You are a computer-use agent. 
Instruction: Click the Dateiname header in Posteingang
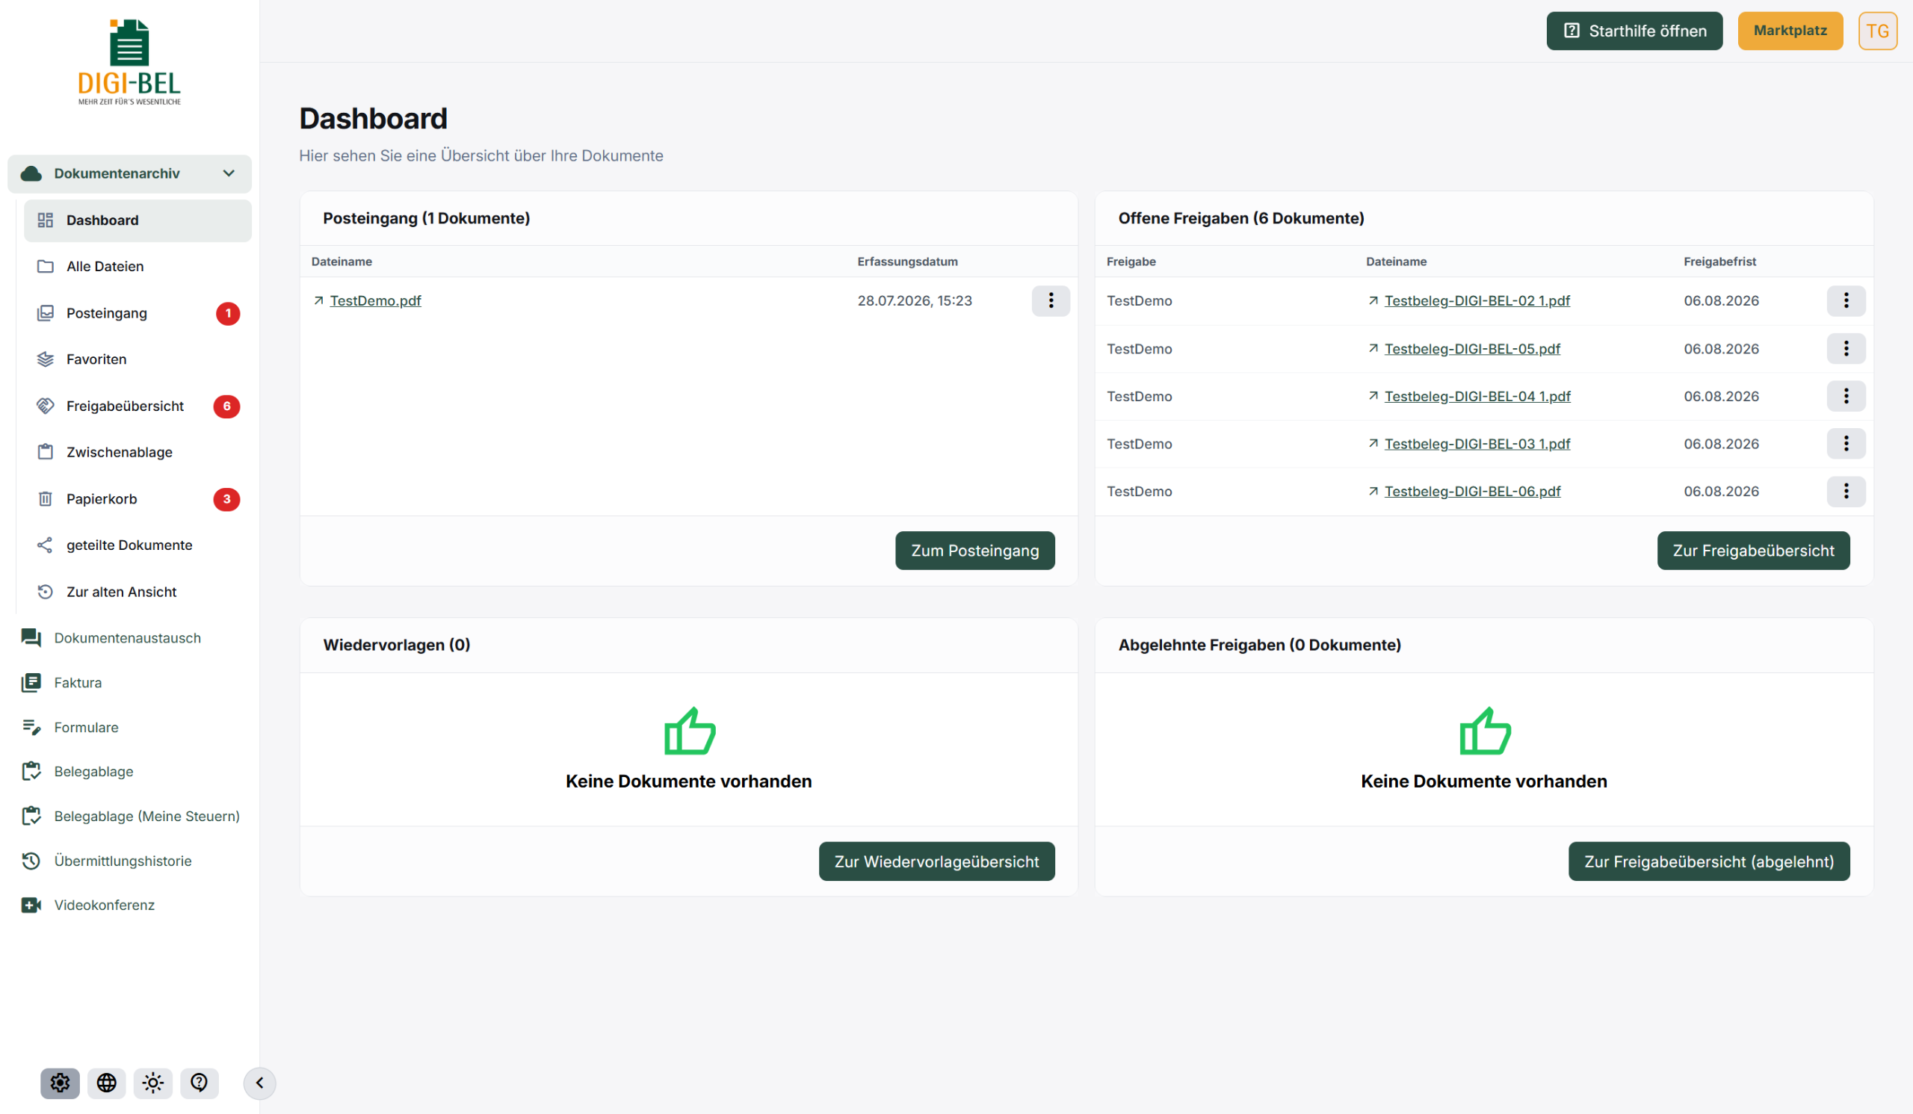click(342, 262)
